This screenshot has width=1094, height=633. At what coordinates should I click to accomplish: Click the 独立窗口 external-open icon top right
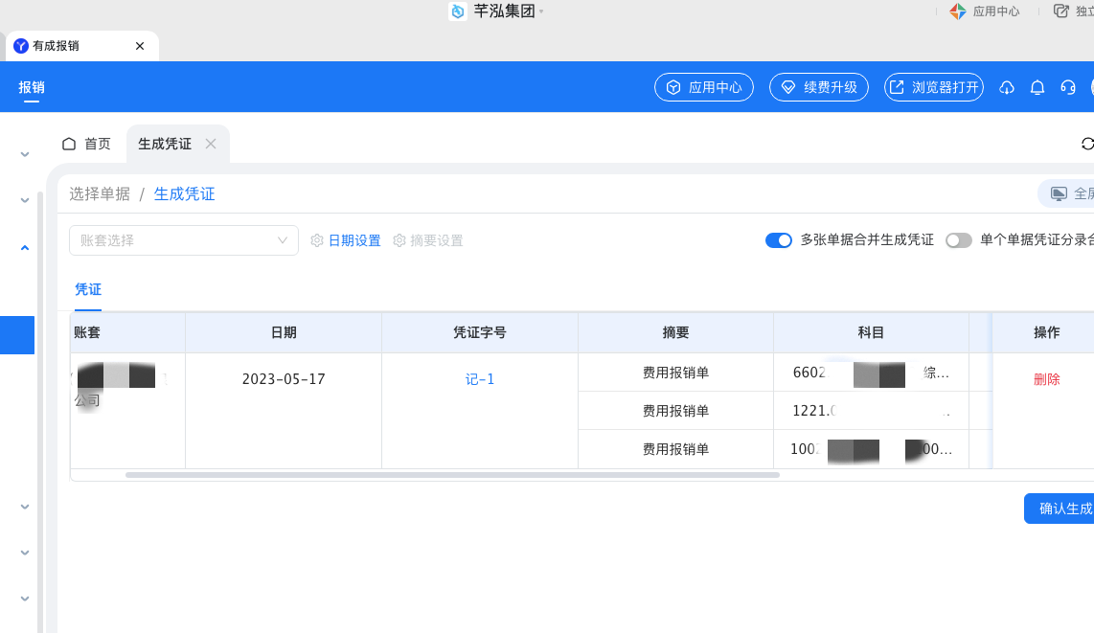[1062, 11]
